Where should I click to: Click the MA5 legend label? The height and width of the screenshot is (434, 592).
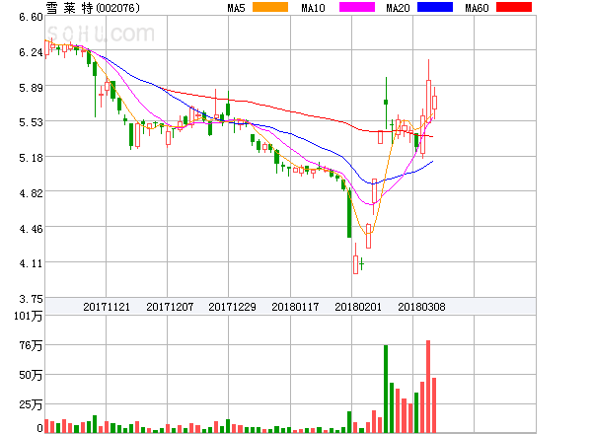point(236,8)
